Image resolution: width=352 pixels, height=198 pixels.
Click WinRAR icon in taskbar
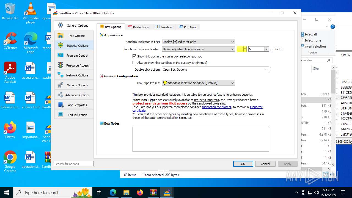[153, 193]
